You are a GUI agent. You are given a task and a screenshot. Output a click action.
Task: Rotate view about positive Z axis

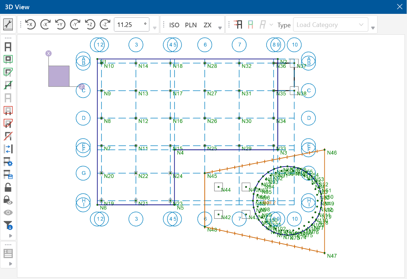[x=89, y=24]
